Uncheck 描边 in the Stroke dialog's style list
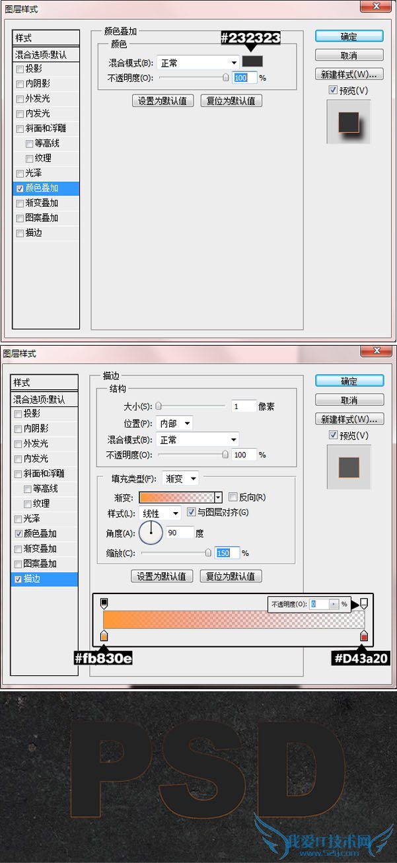The image size is (397, 863). 18,579
